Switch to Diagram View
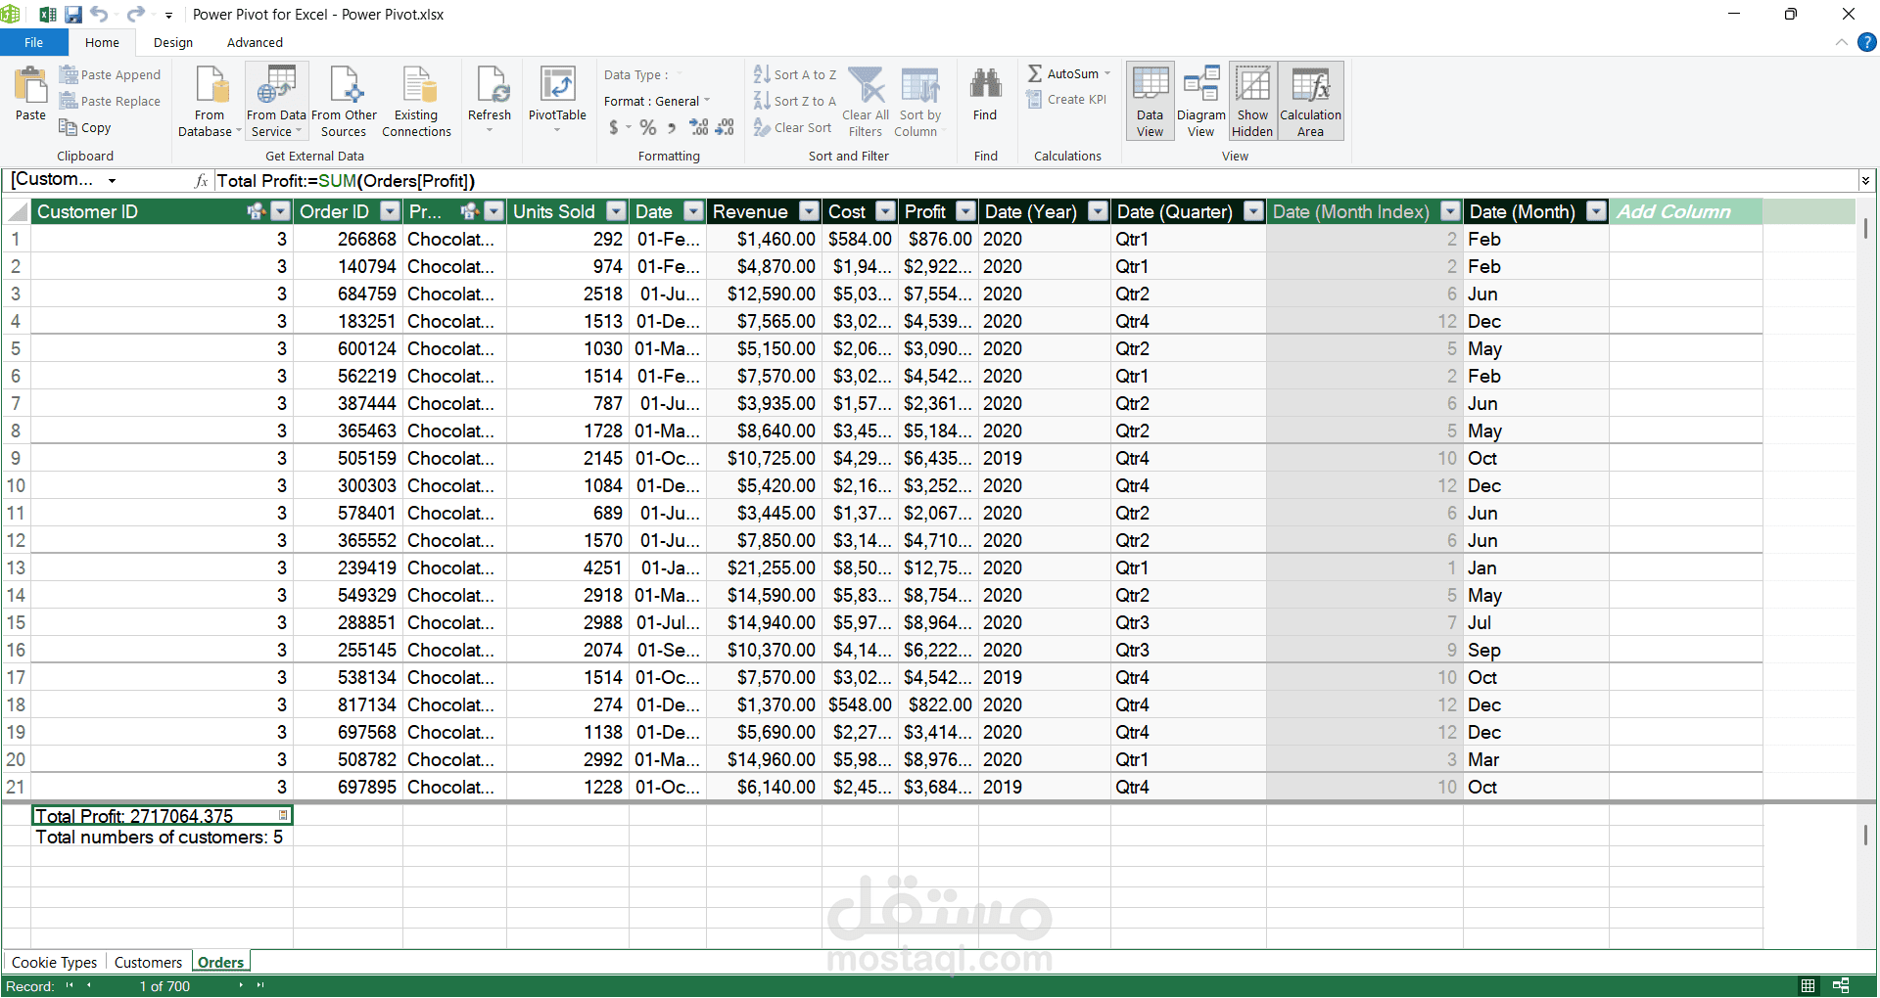 pos(1200,102)
